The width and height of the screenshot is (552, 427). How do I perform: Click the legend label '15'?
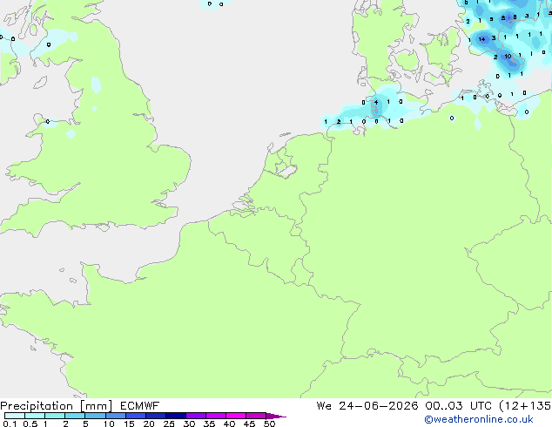tap(129, 424)
